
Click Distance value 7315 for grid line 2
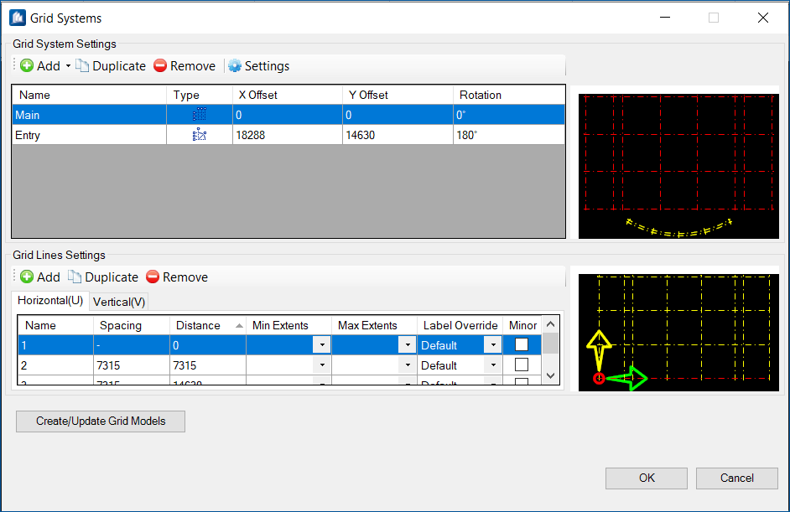tap(185, 365)
